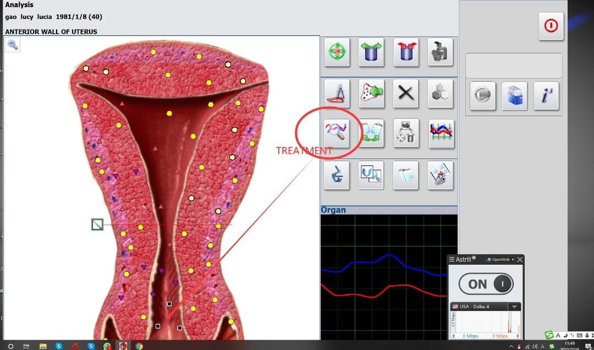Click the magnifier zoom icon above uterus image

13,45
